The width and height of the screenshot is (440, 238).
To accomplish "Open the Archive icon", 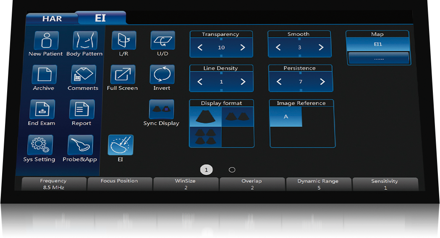I will [x=44, y=75].
